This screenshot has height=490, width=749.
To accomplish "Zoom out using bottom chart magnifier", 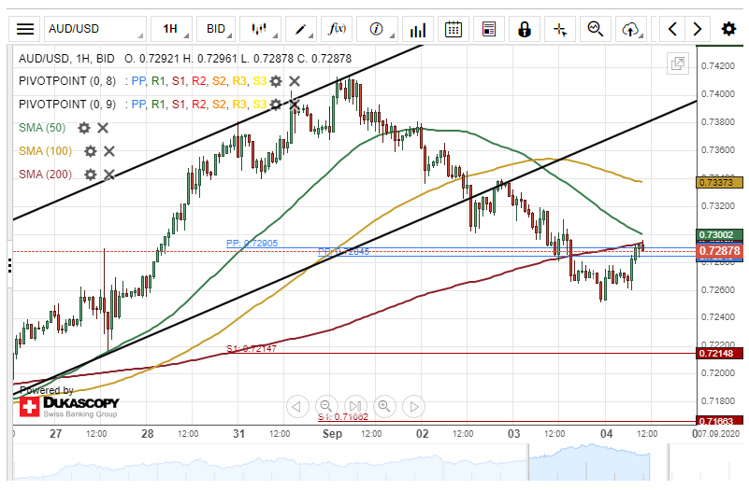I will pos(325,406).
